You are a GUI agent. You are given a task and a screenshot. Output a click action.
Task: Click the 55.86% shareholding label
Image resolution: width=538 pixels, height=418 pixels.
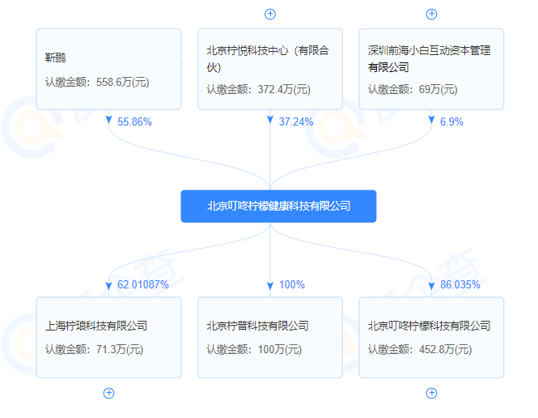pyautogui.click(x=134, y=122)
